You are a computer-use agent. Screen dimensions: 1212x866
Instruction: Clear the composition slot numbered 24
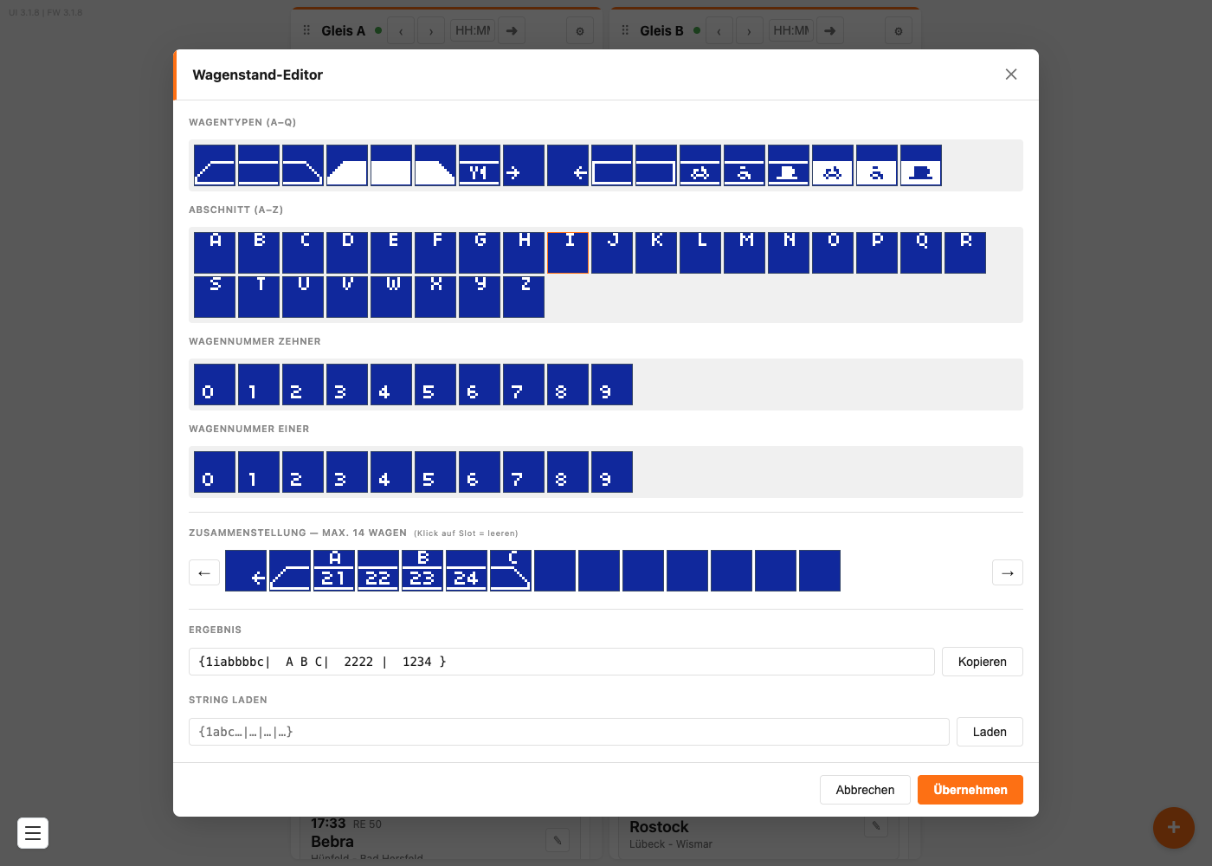[x=467, y=571]
